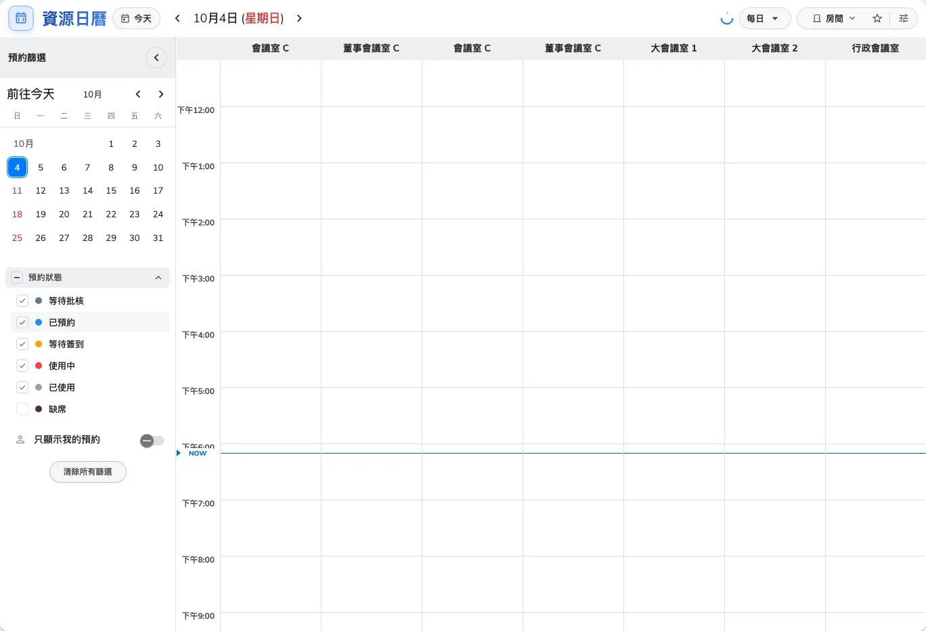This screenshot has width=926, height=631.
Task: Click 前往今天 link
Action: [x=30, y=94]
